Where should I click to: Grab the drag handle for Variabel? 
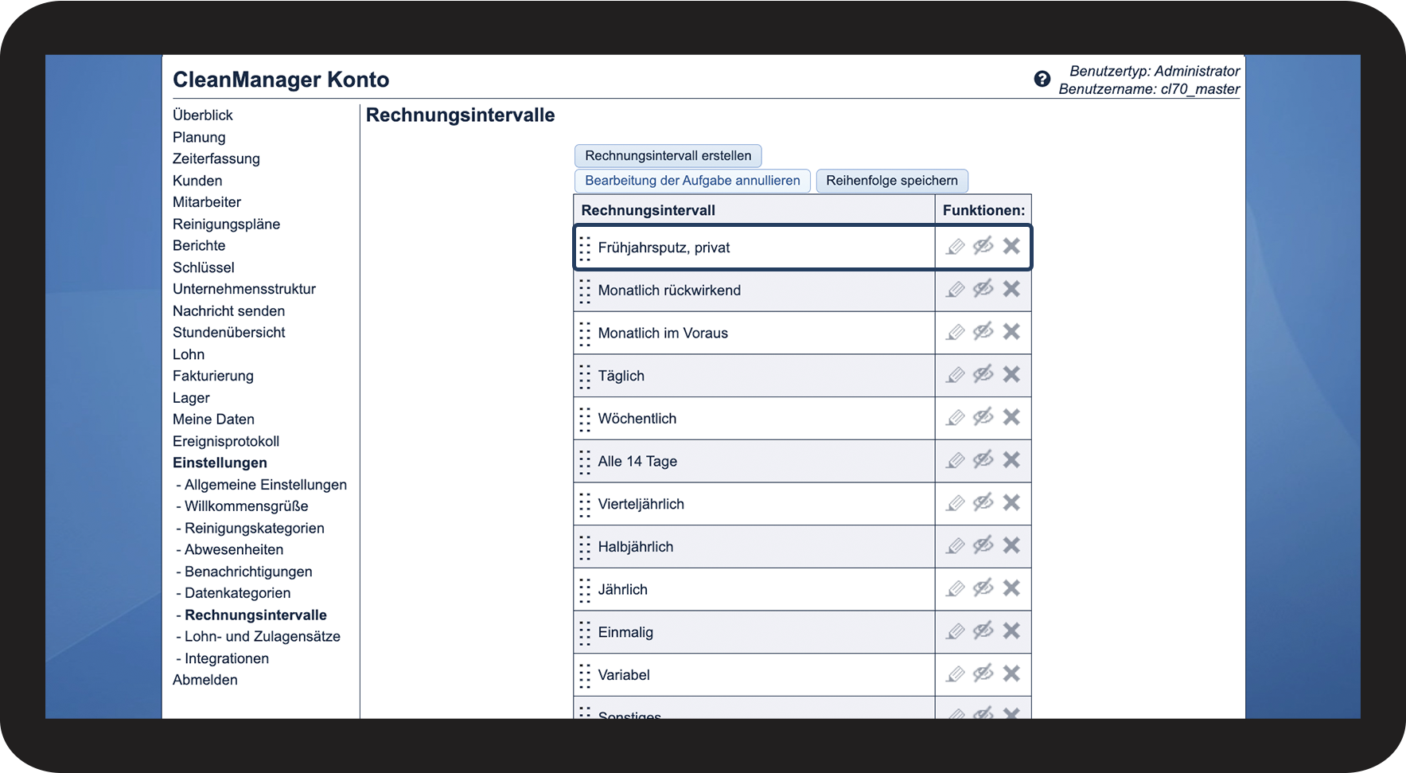point(585,675)
